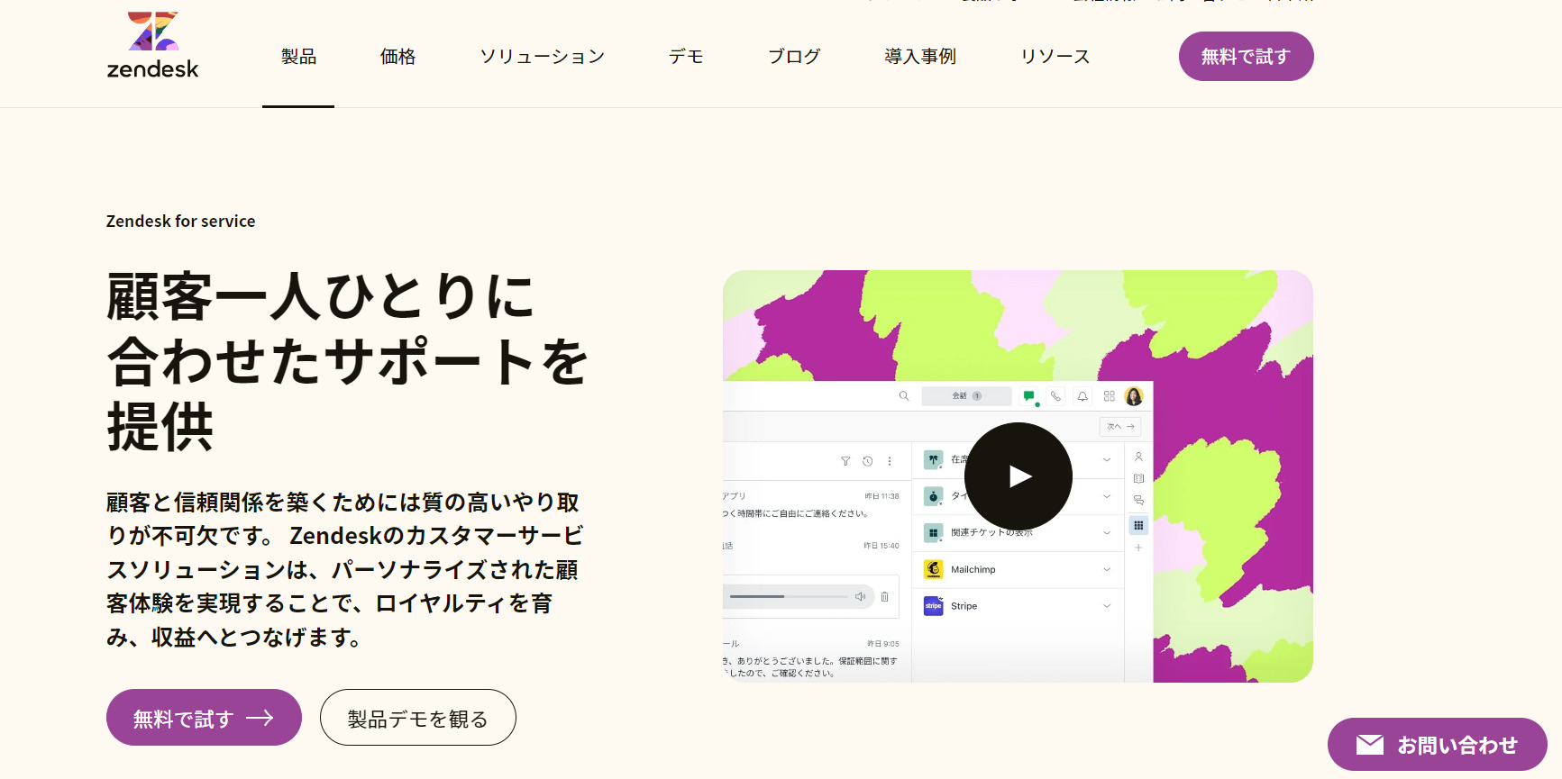
Task: Click the notification bell icon in preview
Action: click(x=1082, y=396)
